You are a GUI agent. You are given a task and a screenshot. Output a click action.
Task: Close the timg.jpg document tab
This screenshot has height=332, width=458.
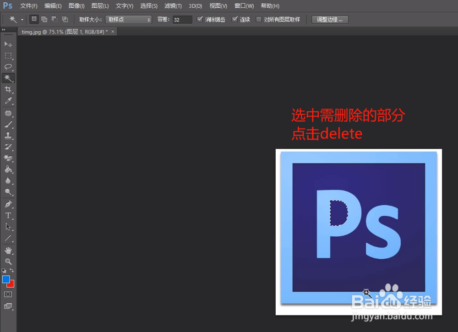point(113,31)
